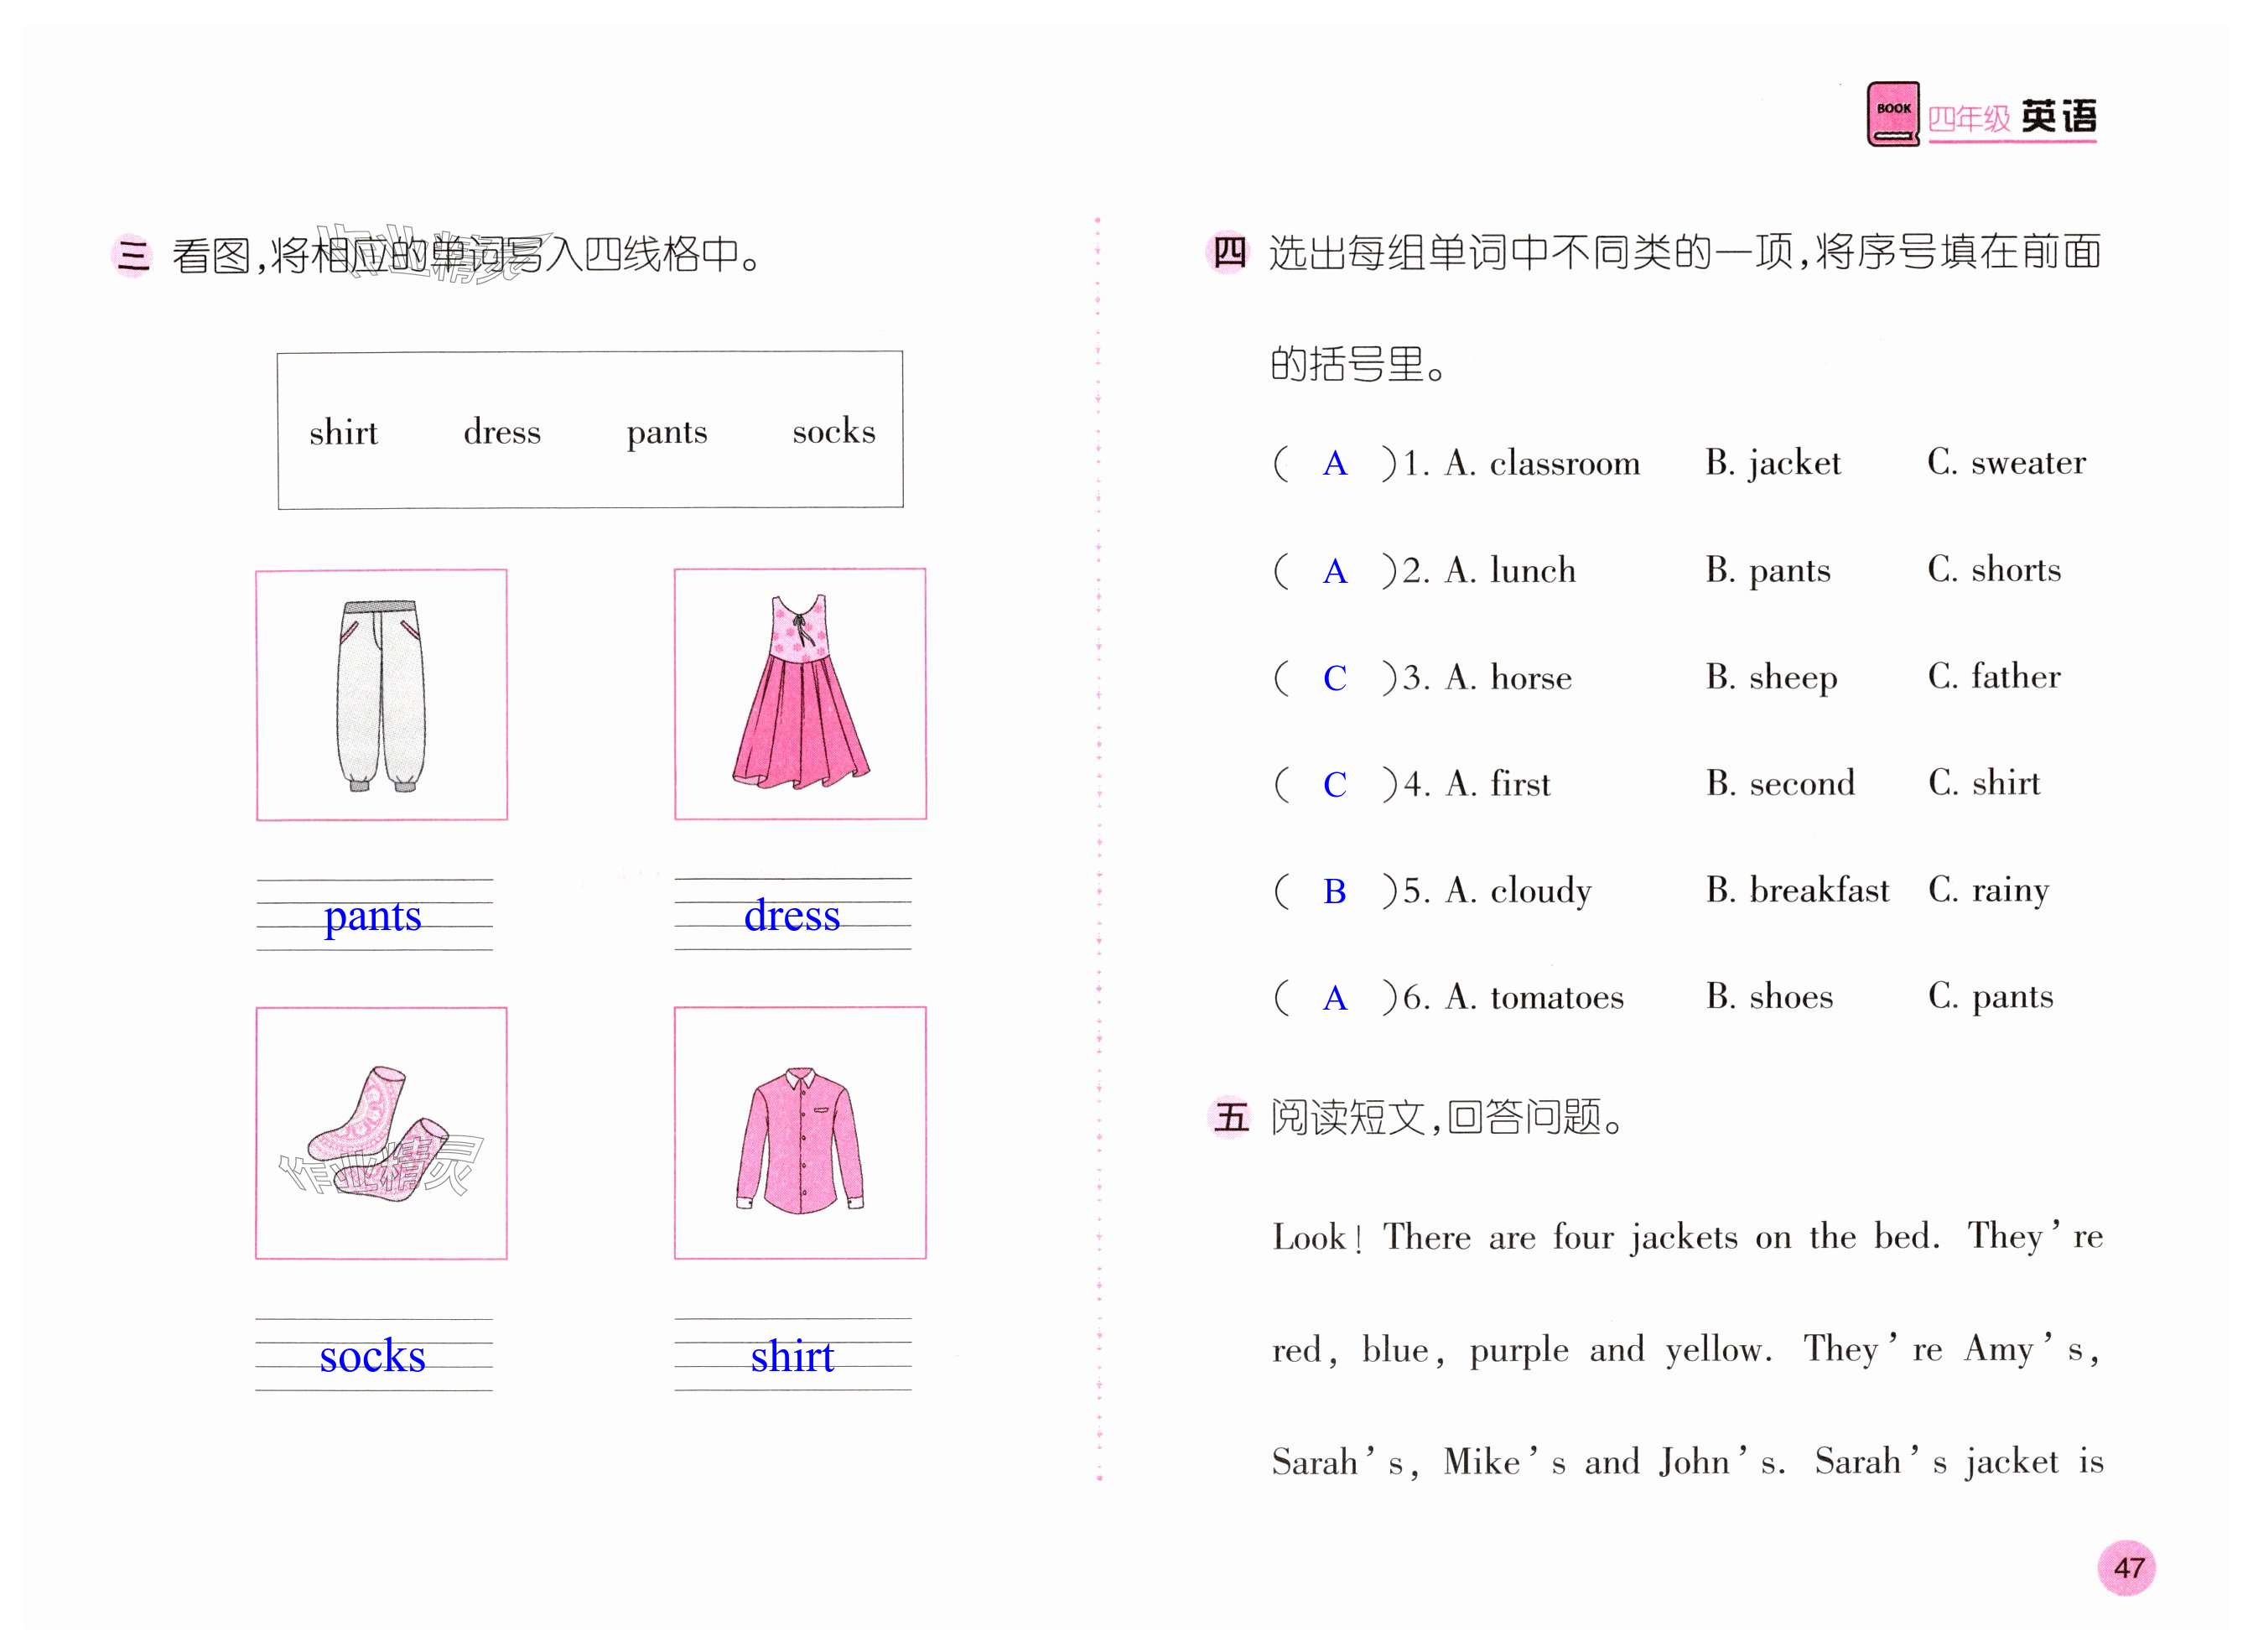Click answer field containing 'dress'
Screen dimensions: 2253x1652
click(x=792, y=914)
